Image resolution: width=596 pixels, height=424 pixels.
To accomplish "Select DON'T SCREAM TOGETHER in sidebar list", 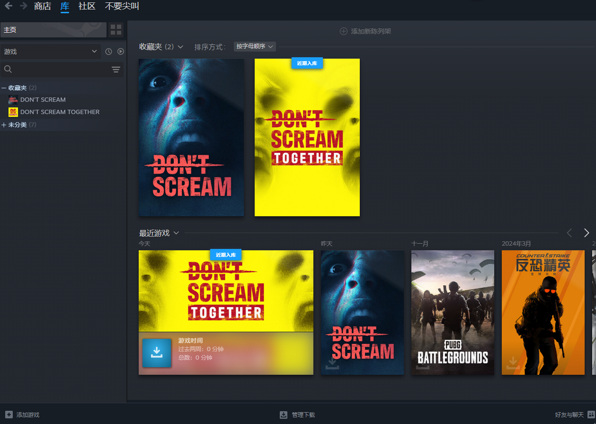I will point(60,112).
